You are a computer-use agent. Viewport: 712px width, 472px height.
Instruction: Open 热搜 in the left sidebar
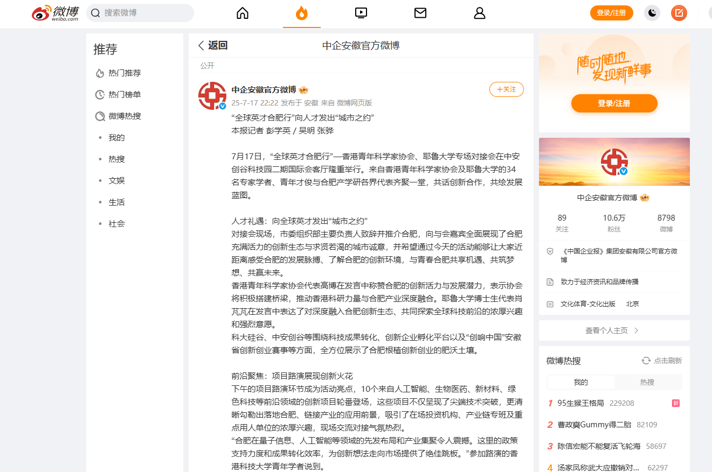point(116,159)
